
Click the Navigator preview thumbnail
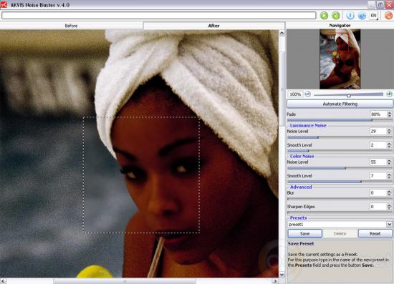click(x=340, y=59)
